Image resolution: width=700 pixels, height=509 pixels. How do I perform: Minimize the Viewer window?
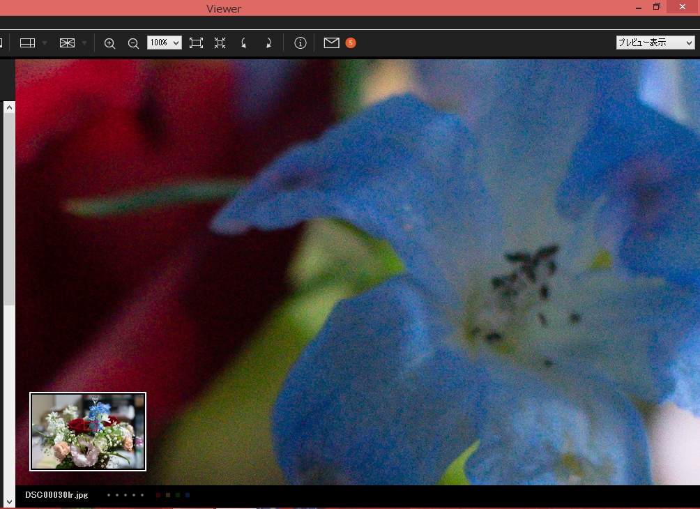[x=639, y=7]
